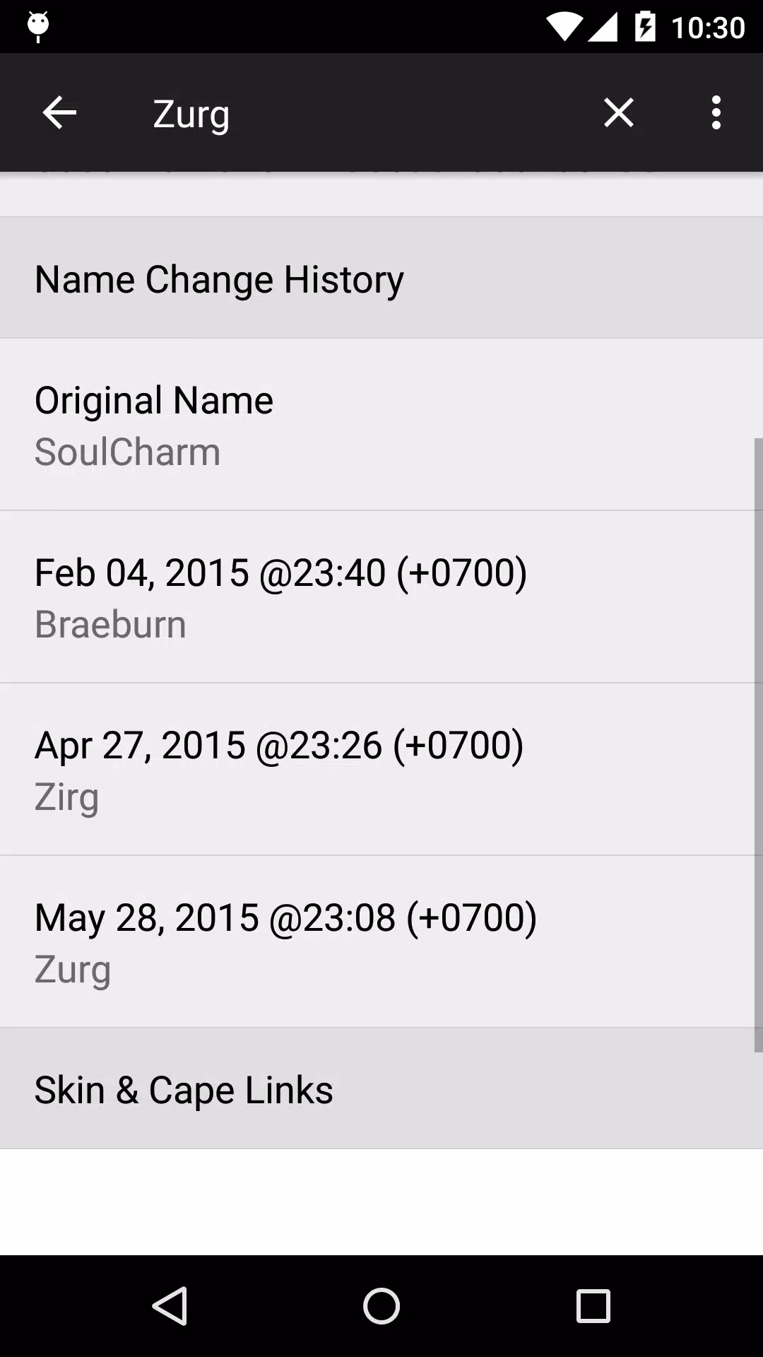This screenshot has width=763, height=1357.
Task: Tap the Zurg search field
Action: (191, 112)
